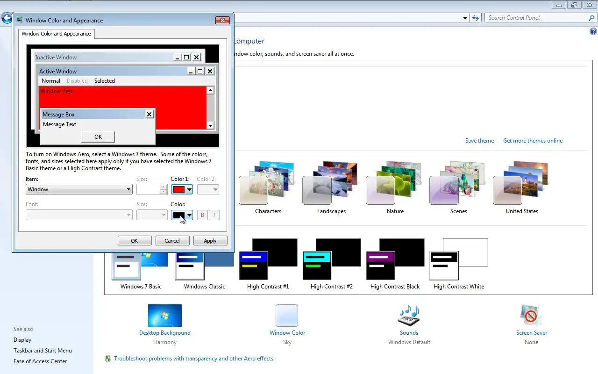Select the High Contrast #2 theme
This screenshot has width=598, height=374.
pos(331,264)
